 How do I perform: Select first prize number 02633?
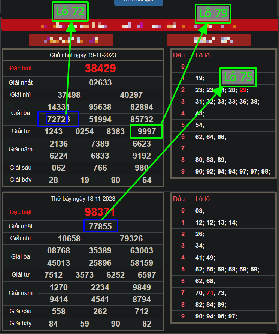pyautogui.click(x=100, y=82)
